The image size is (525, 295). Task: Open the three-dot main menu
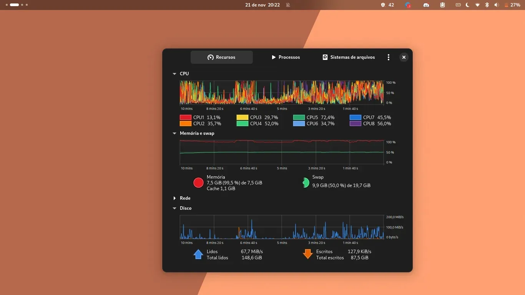click(389, 57)
